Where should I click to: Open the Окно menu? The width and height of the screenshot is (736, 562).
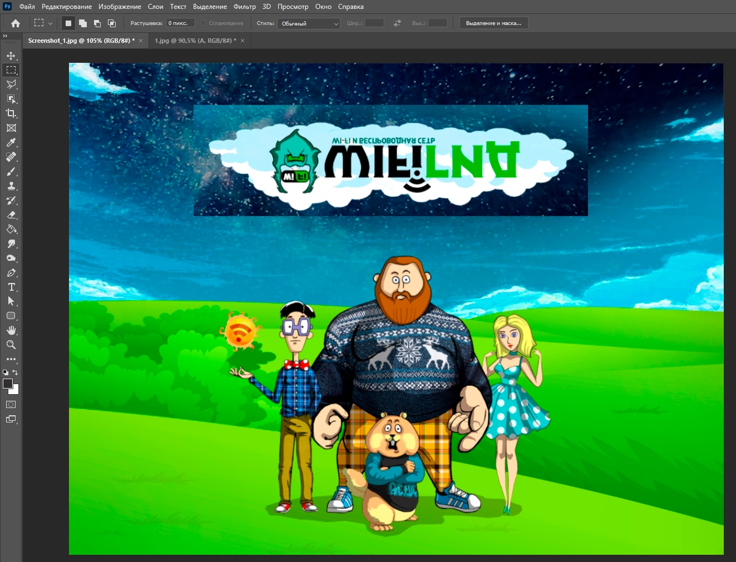pyautogui.click(x=323, y=7)
